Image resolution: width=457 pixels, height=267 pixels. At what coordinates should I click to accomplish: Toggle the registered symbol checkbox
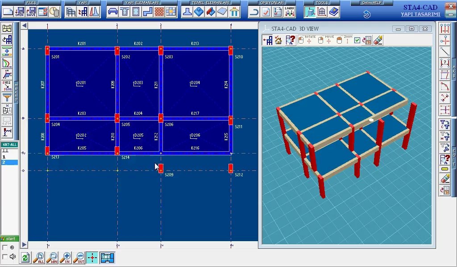pos(5,247)
